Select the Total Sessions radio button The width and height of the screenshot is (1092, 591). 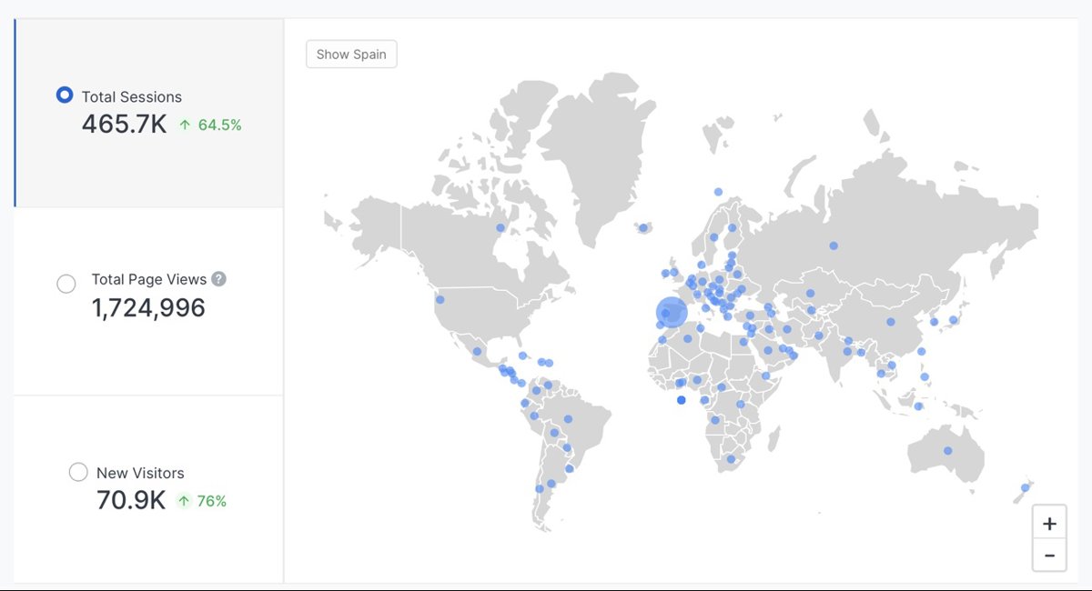click(x=65, y=95)
